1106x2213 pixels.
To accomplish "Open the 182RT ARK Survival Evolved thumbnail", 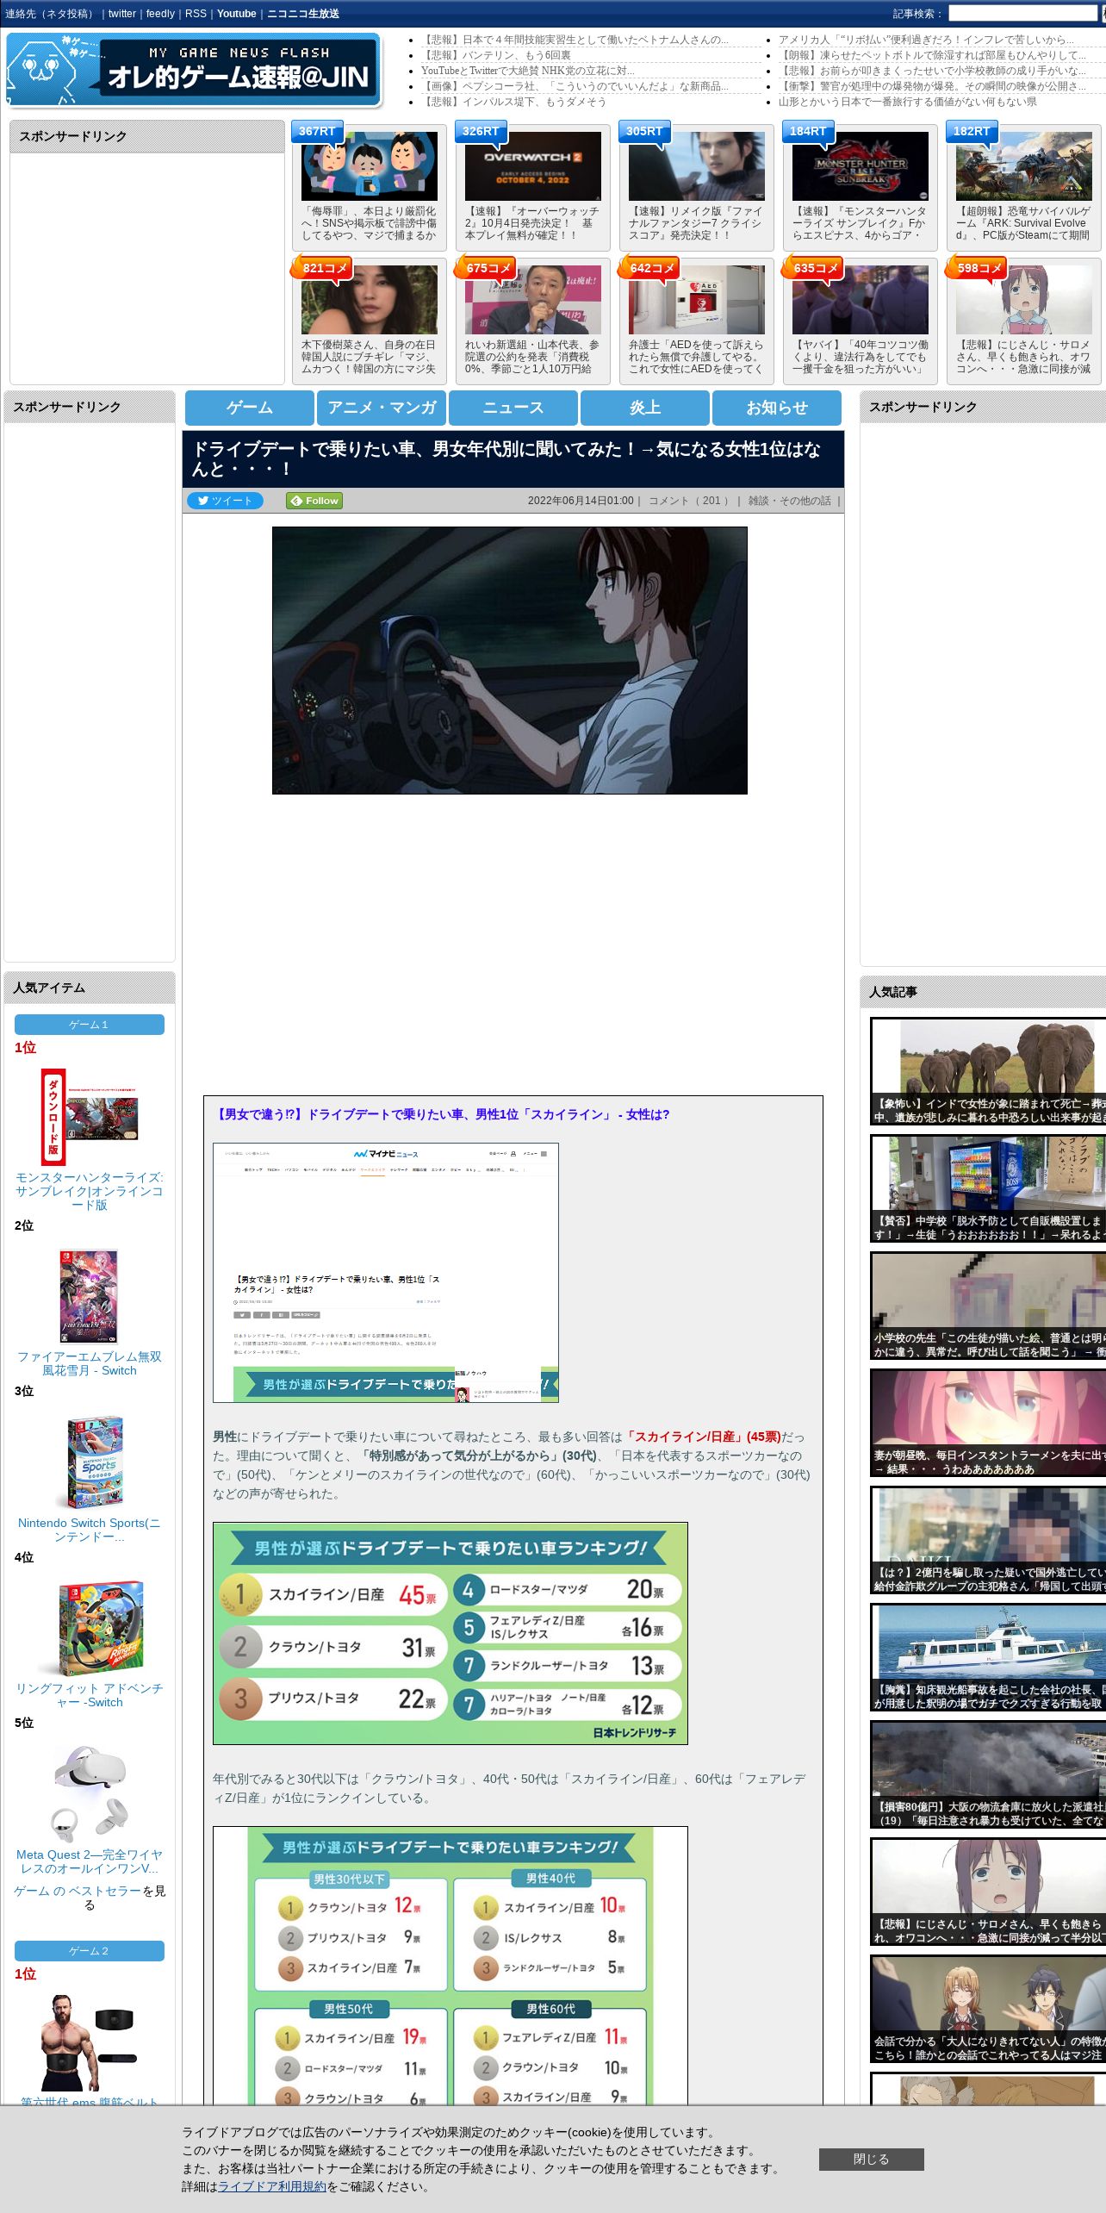I will click(x=1024, y=166).
